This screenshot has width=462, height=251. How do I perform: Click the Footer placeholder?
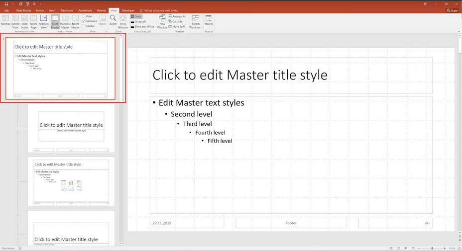291,223
